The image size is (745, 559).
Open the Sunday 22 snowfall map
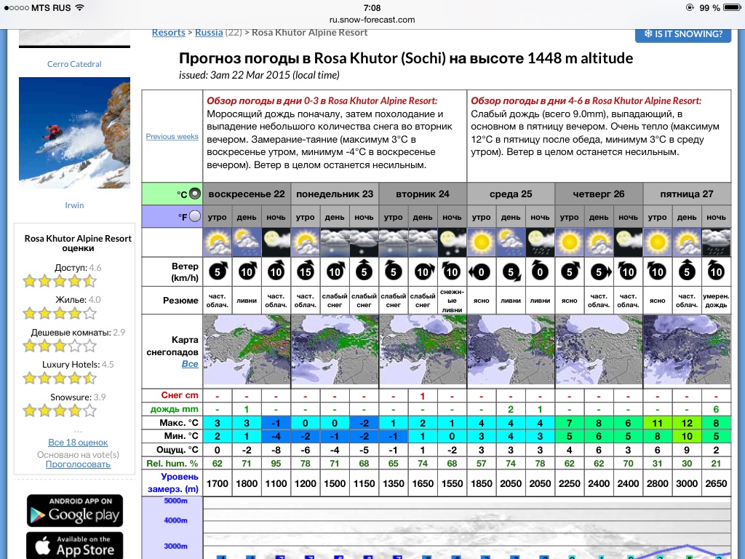[247, 350]
